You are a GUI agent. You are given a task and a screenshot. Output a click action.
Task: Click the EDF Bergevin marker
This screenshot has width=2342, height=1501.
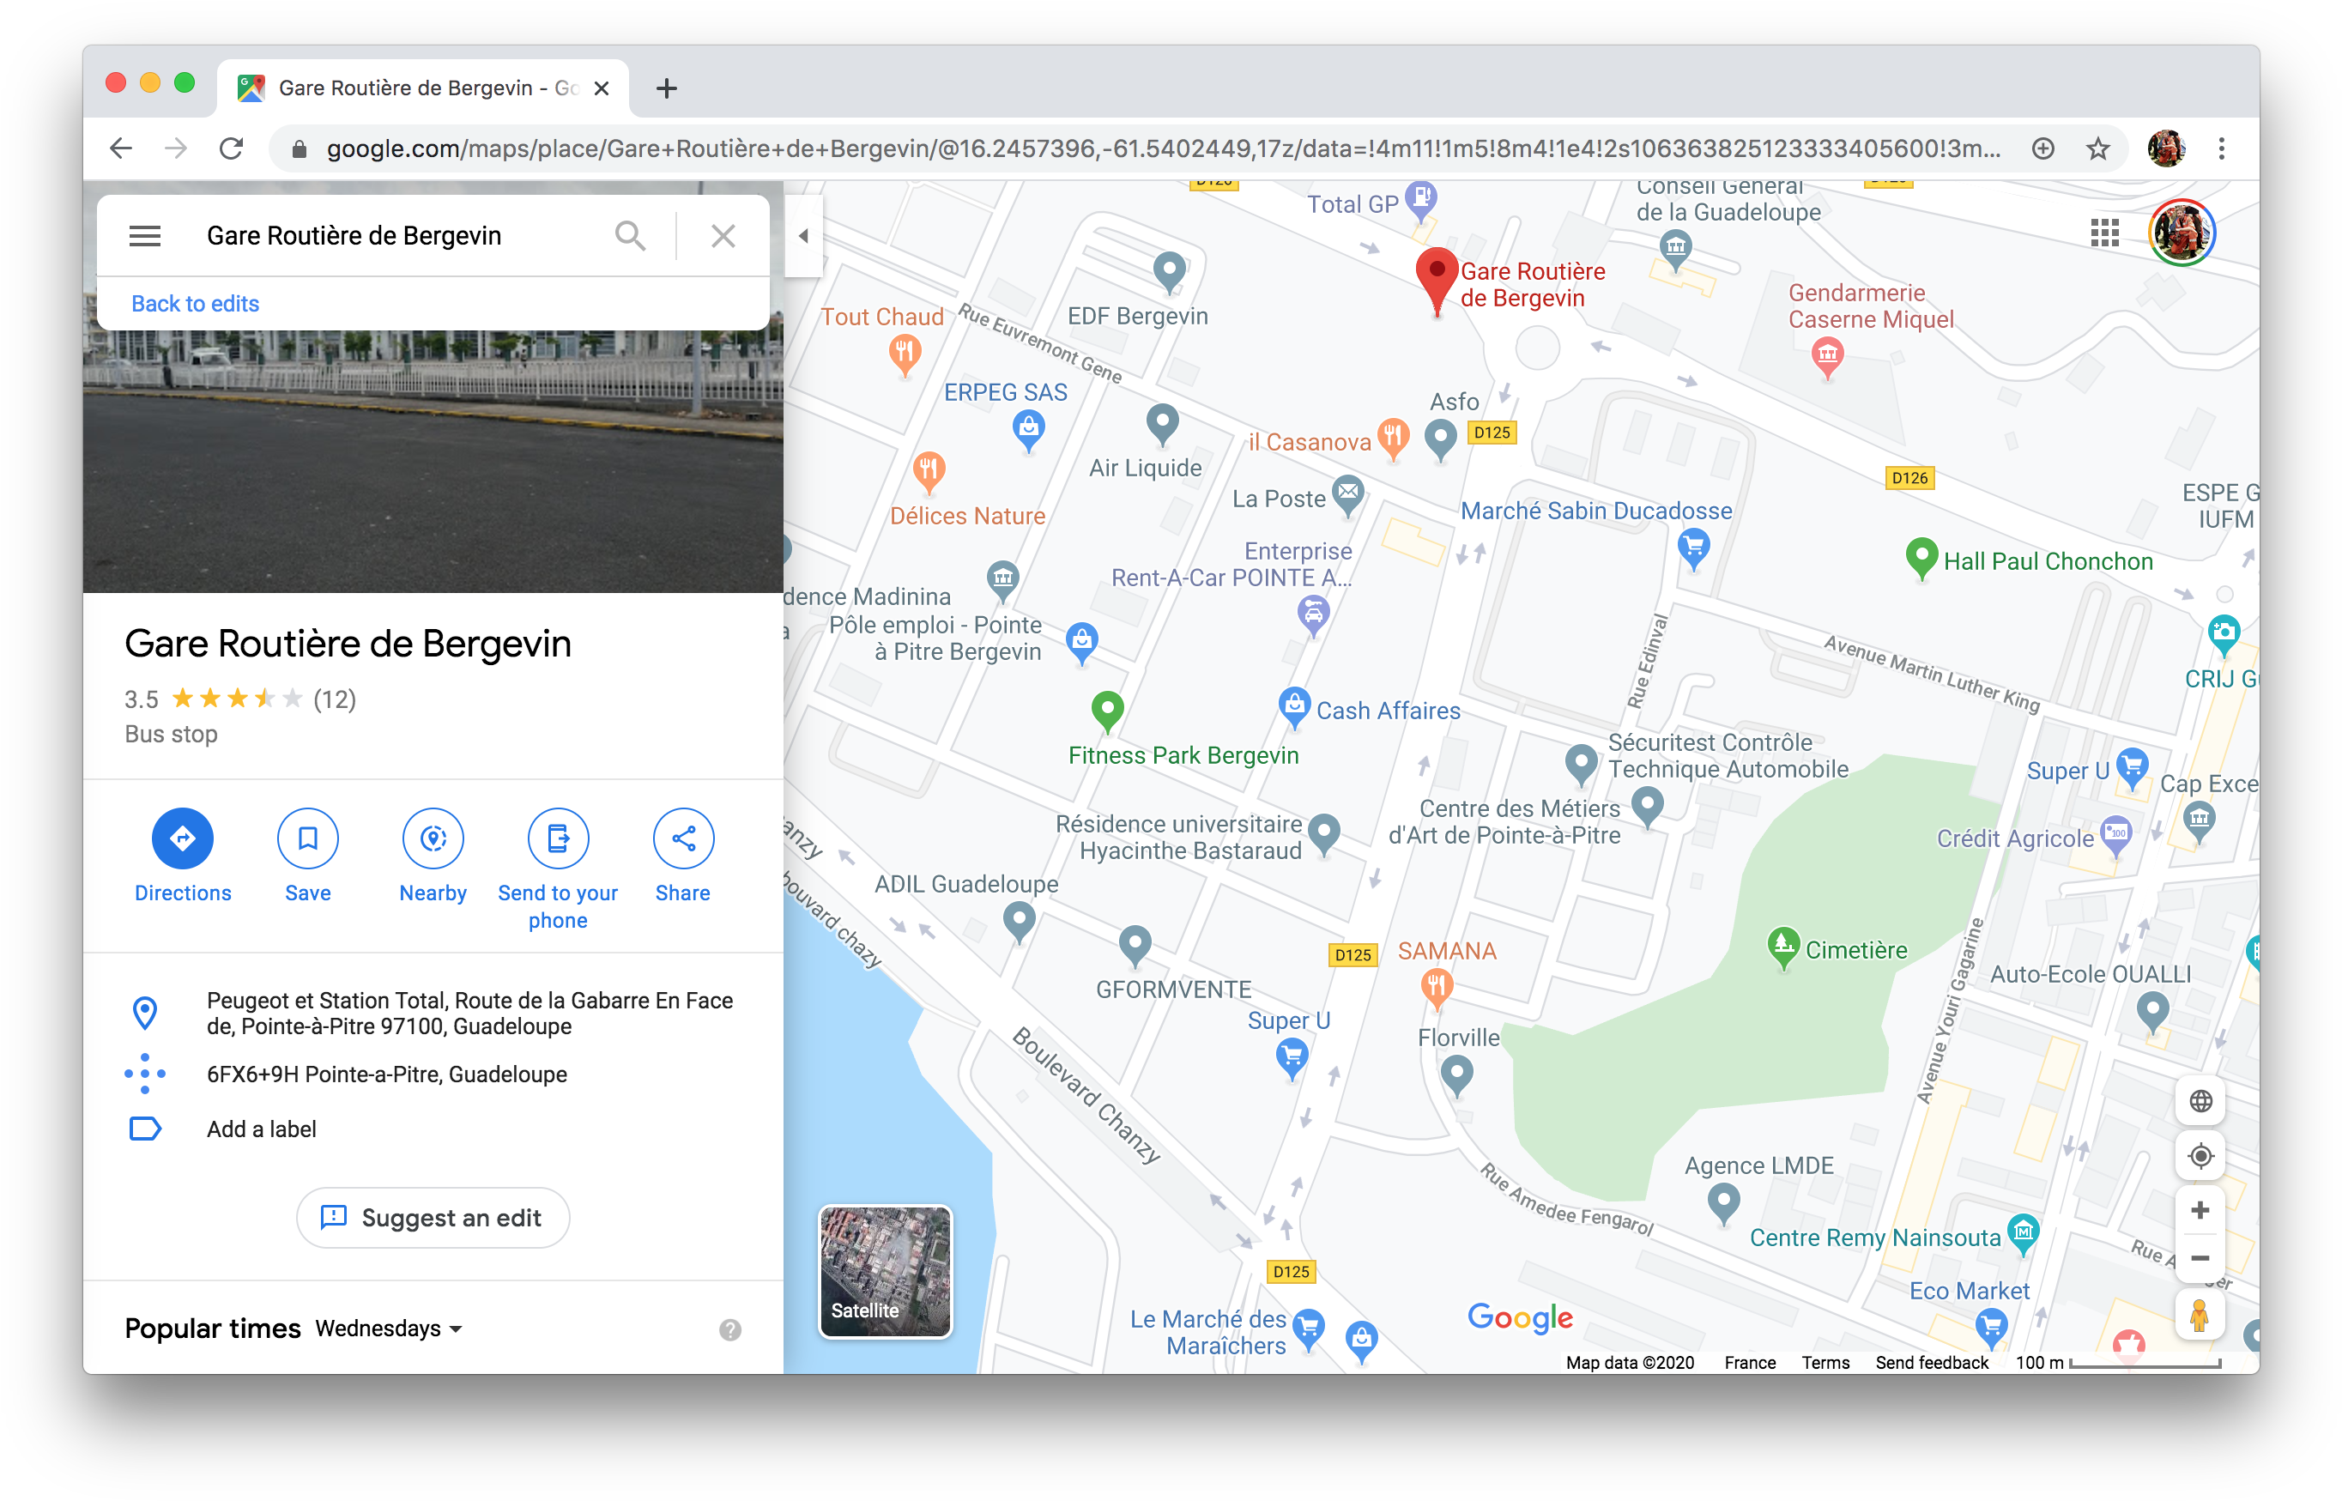point(1169,270)
